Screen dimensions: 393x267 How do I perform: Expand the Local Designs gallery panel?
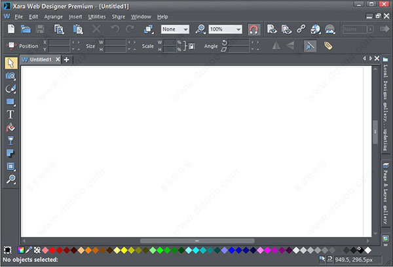(385, 105)
